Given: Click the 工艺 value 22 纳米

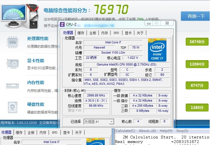Looking at the screenshot, I should point(91,58).
